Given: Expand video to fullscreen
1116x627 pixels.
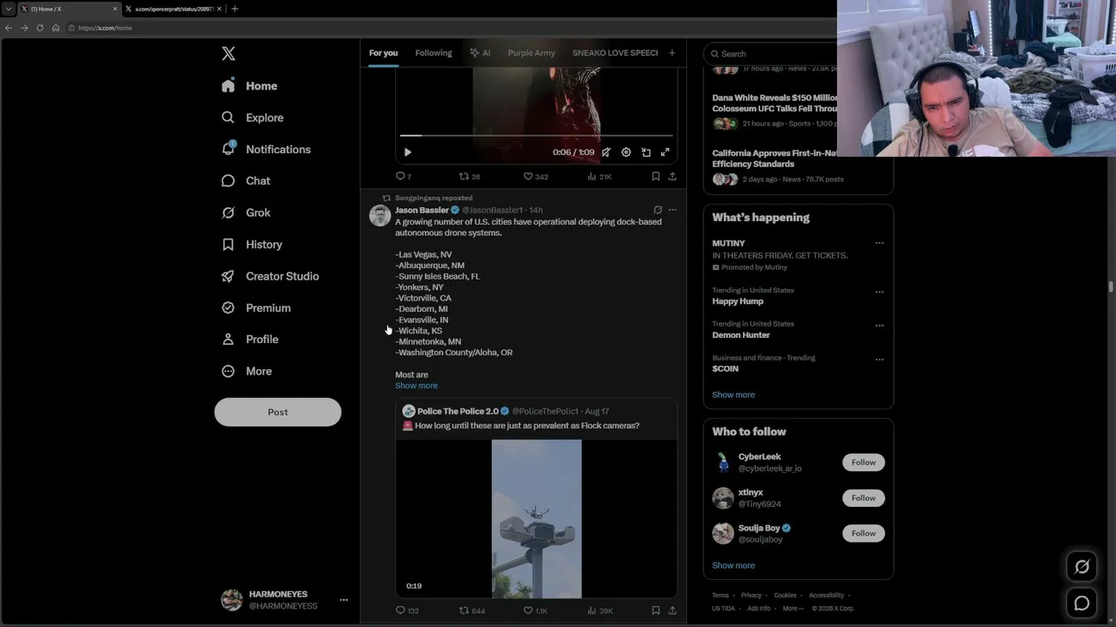Looking at the screenshot, I should point(665,152).
